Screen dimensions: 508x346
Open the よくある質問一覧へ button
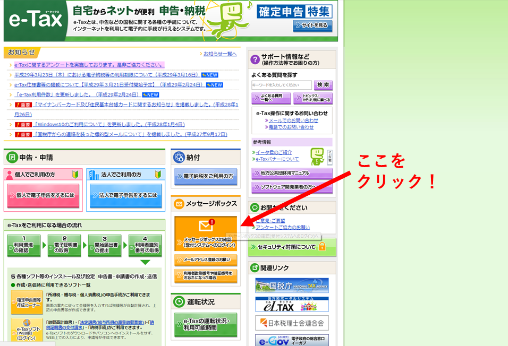(x=271, y=98)
